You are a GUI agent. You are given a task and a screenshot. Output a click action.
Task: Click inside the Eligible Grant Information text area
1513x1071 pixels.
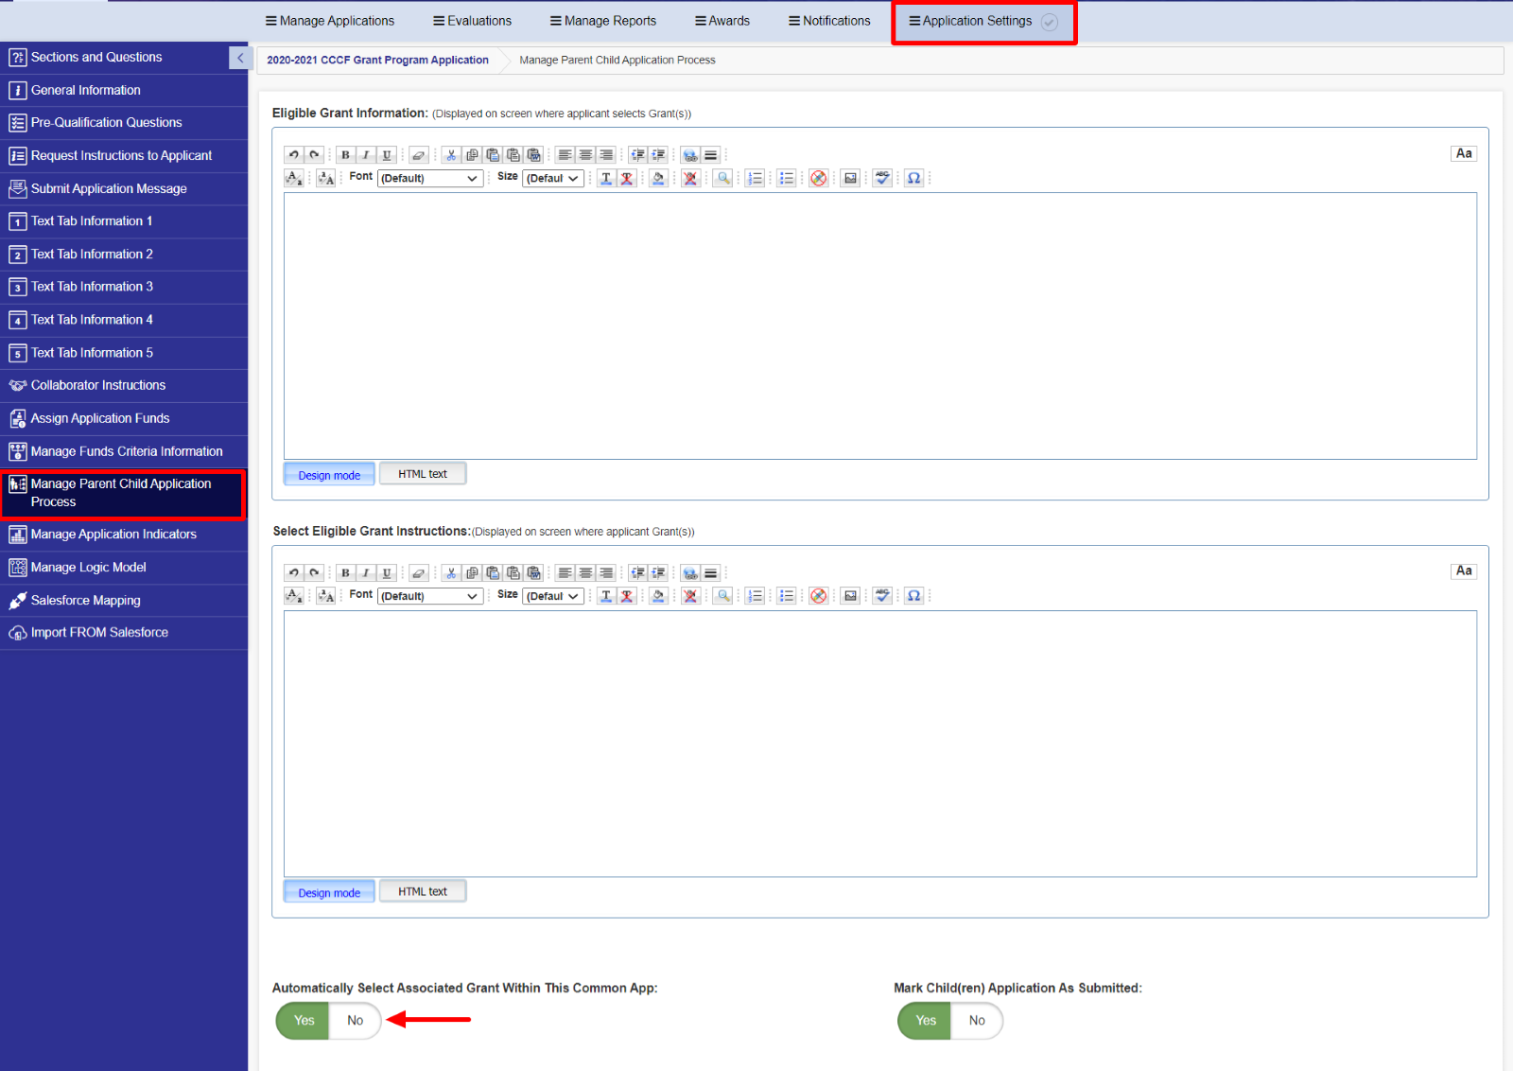coord(879,326)
